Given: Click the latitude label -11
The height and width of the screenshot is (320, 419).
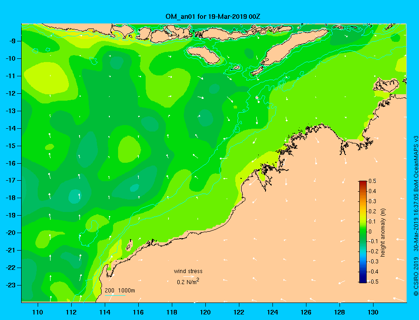Looking at the screenshot, I should click(x=11, y=76).
